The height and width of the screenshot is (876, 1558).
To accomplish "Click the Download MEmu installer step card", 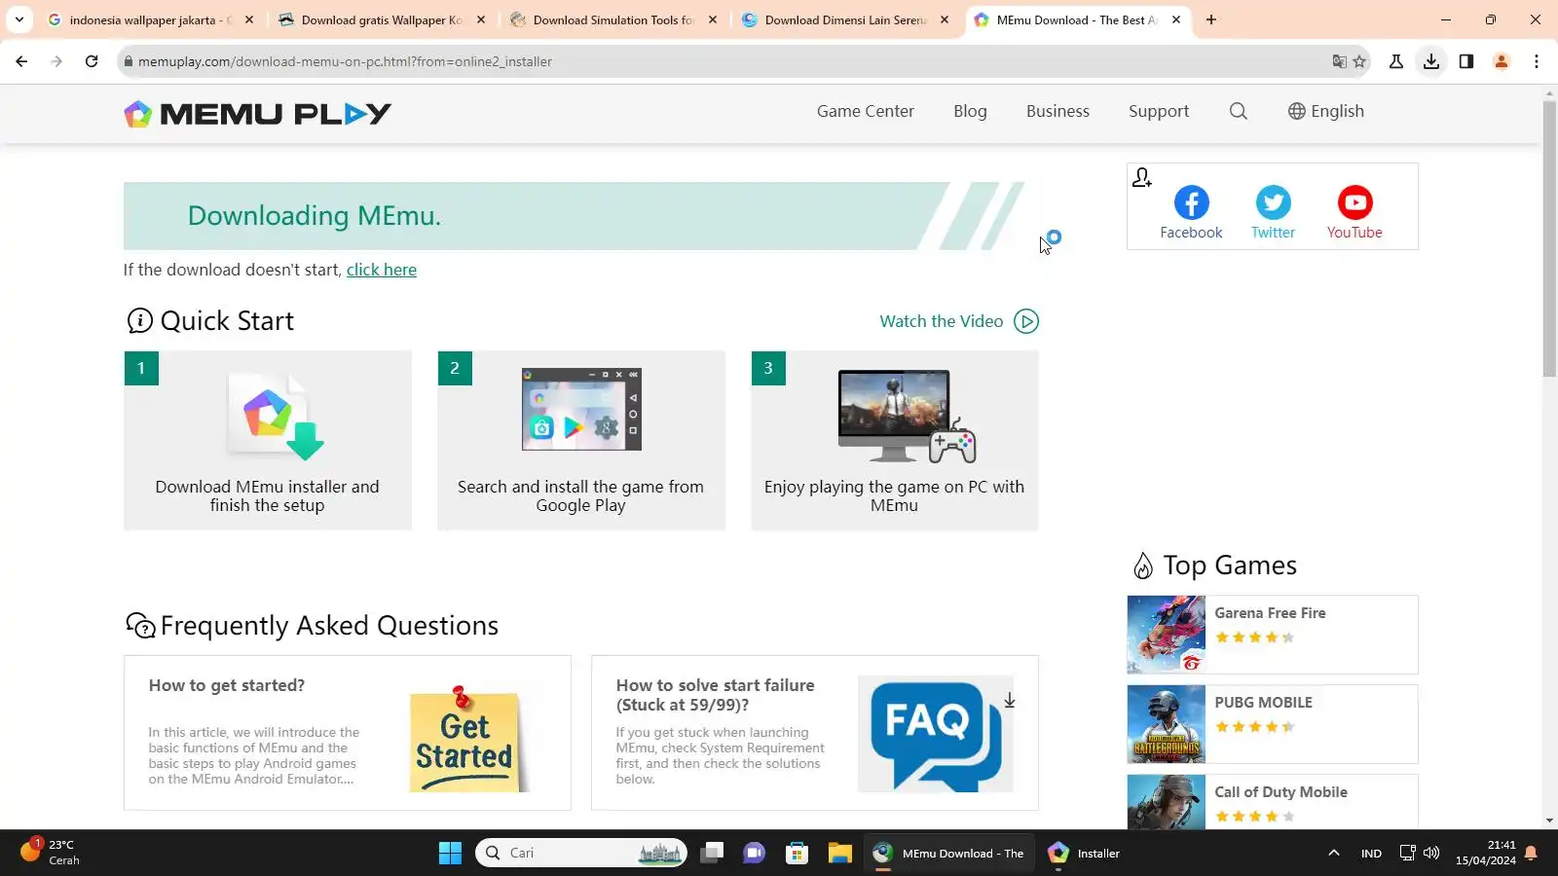I will click(268, 440).
